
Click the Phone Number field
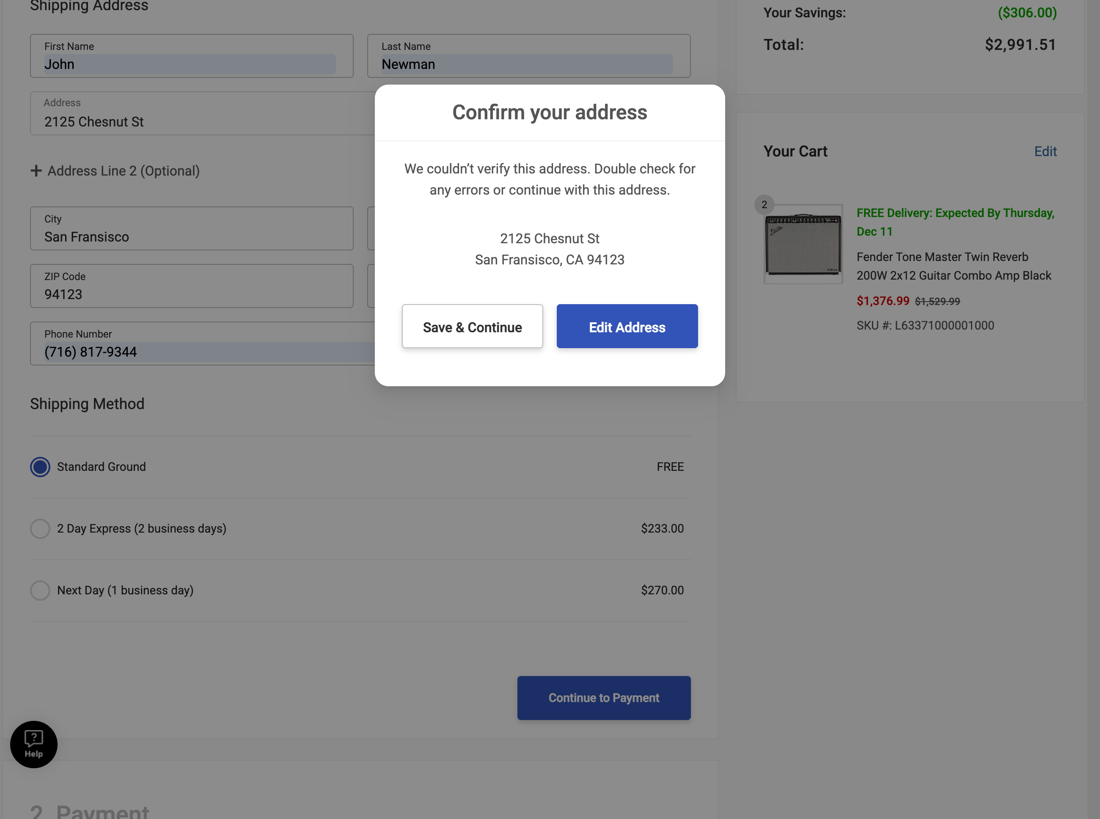click(x=198, y=351)
